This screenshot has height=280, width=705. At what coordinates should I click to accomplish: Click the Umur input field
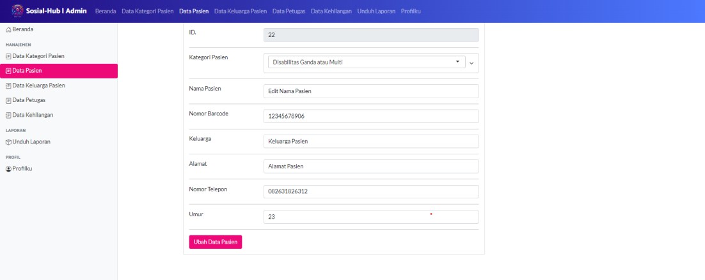[371, 217]
